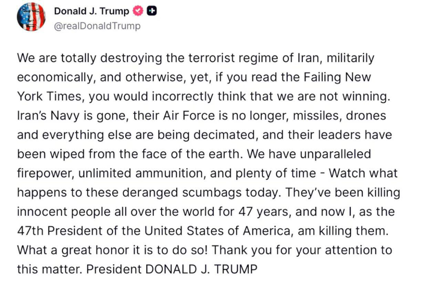The width and height of the screenshot is (425, 281).
Task: Open the Donald J. Trump display name
Action: tap(91, 11)
